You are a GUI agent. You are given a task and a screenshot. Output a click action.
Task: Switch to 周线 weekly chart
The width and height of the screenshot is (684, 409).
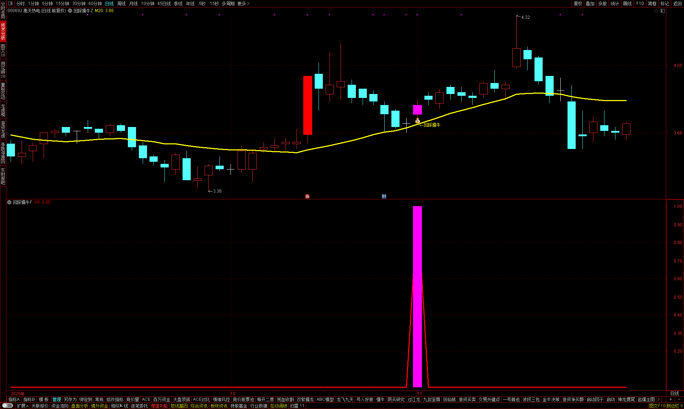click(x=121, y=4)
